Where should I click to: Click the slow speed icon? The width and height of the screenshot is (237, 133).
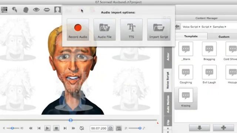126,128
